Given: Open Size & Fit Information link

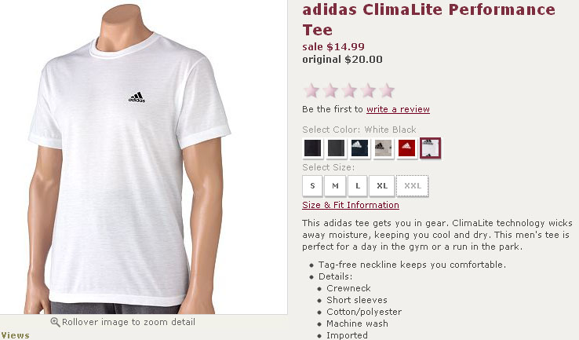Looking at the screenshot, I should [x=351, y=205].
